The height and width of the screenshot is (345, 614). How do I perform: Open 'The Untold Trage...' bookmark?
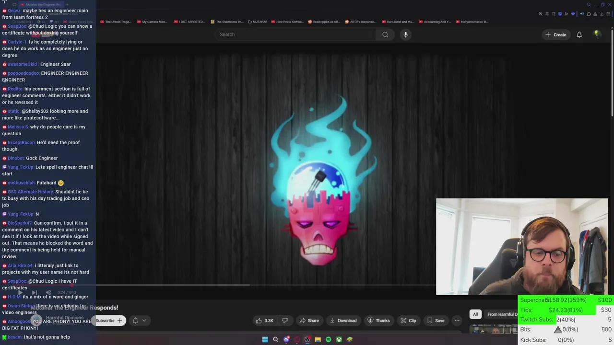tap(115, 22)
